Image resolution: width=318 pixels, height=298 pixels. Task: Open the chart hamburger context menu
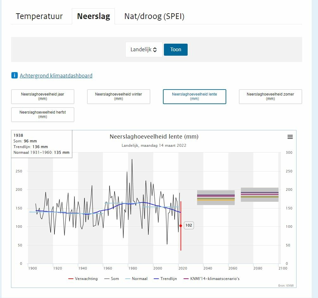pyautogui.click(x=290, y=137)
